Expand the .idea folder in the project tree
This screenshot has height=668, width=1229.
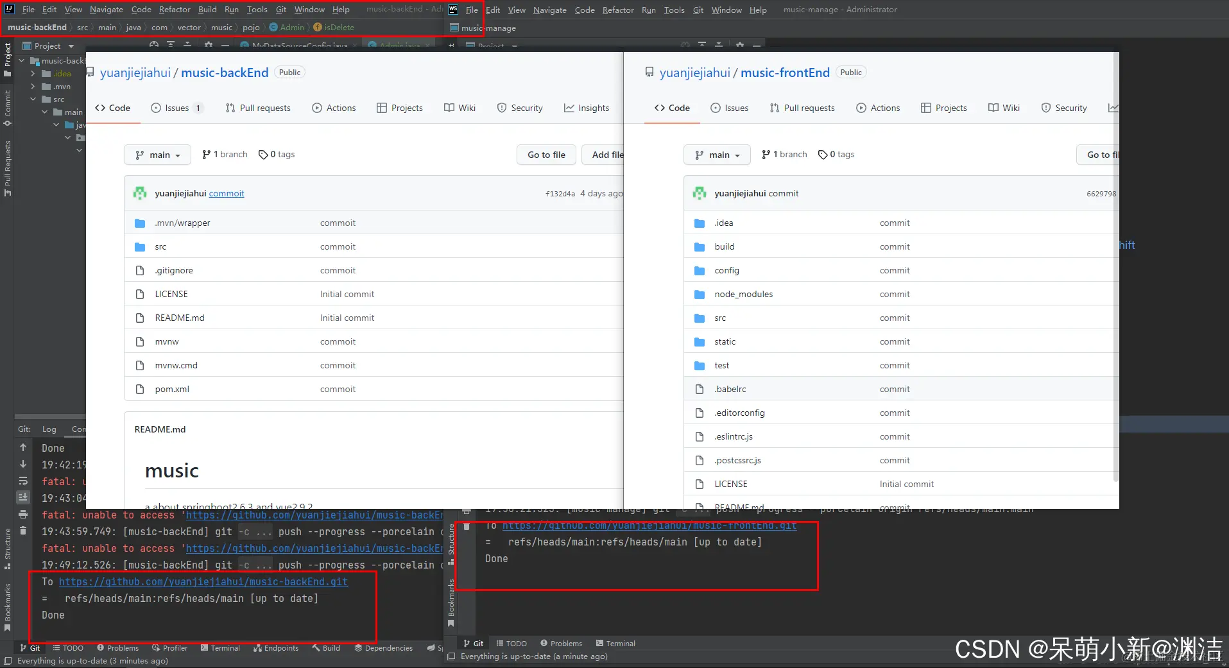point(33,74)
